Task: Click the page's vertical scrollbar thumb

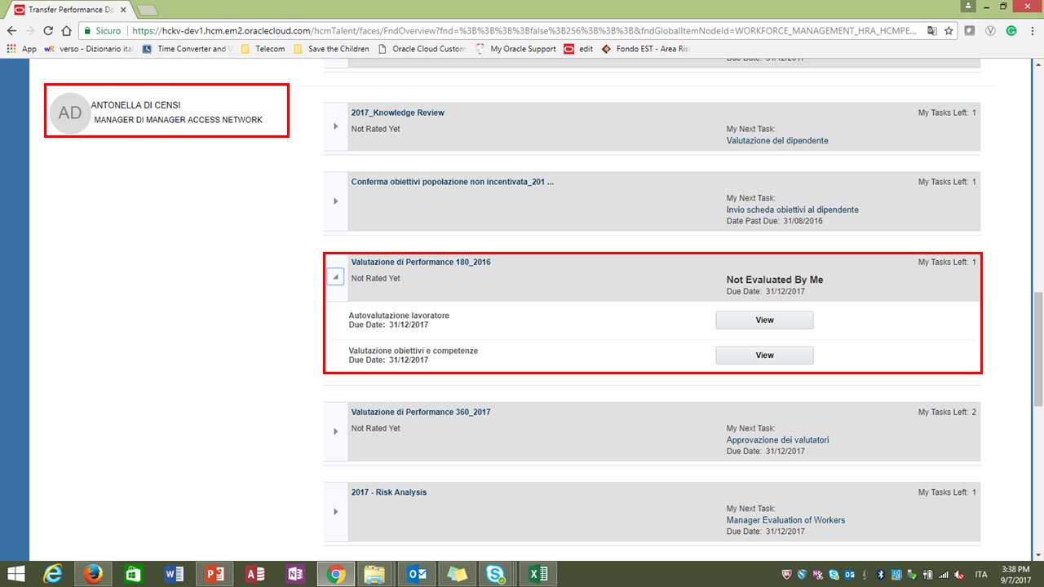Action: pyautogui.click(x=1038, y=348)
